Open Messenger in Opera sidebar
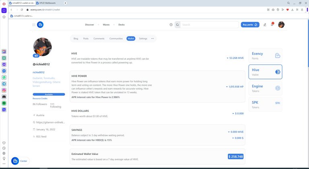Viewport: 309px width, 169px height. click(4, 71)
